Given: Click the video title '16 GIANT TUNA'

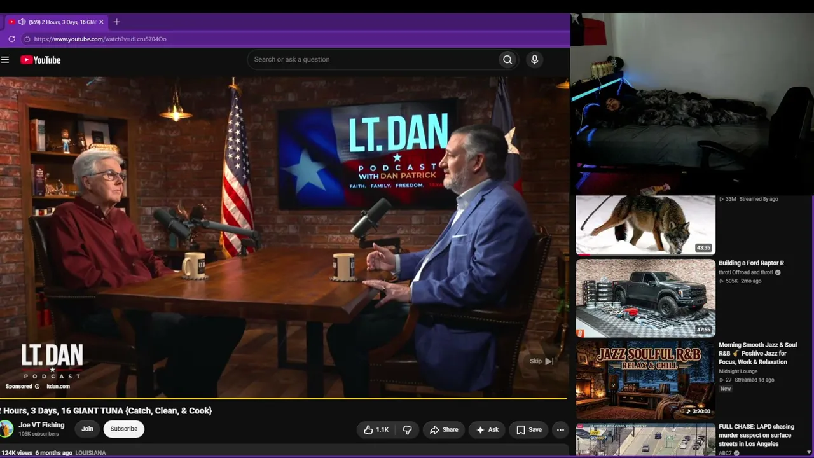Looking at the screenshot, I should 106,411.
